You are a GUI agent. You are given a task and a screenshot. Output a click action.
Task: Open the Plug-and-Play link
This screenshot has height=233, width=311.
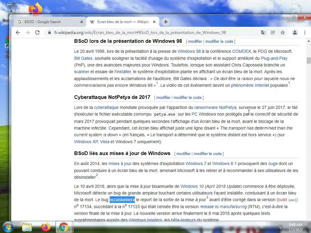(x=274, y=58)
